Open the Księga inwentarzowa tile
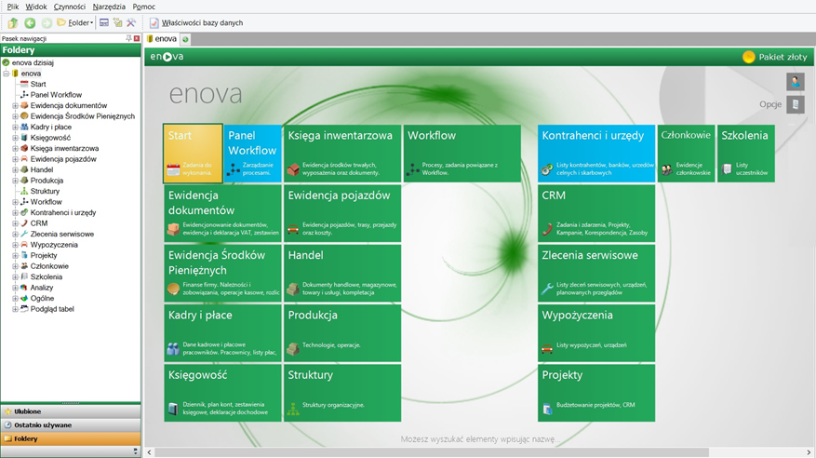 pyautogui.click(x=342, y=154)
